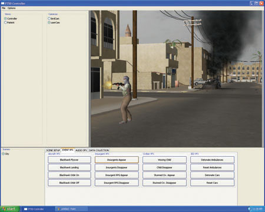Trigger the Blackhawk Landing event
265x212 pixels.
click(x=69, y=167)
